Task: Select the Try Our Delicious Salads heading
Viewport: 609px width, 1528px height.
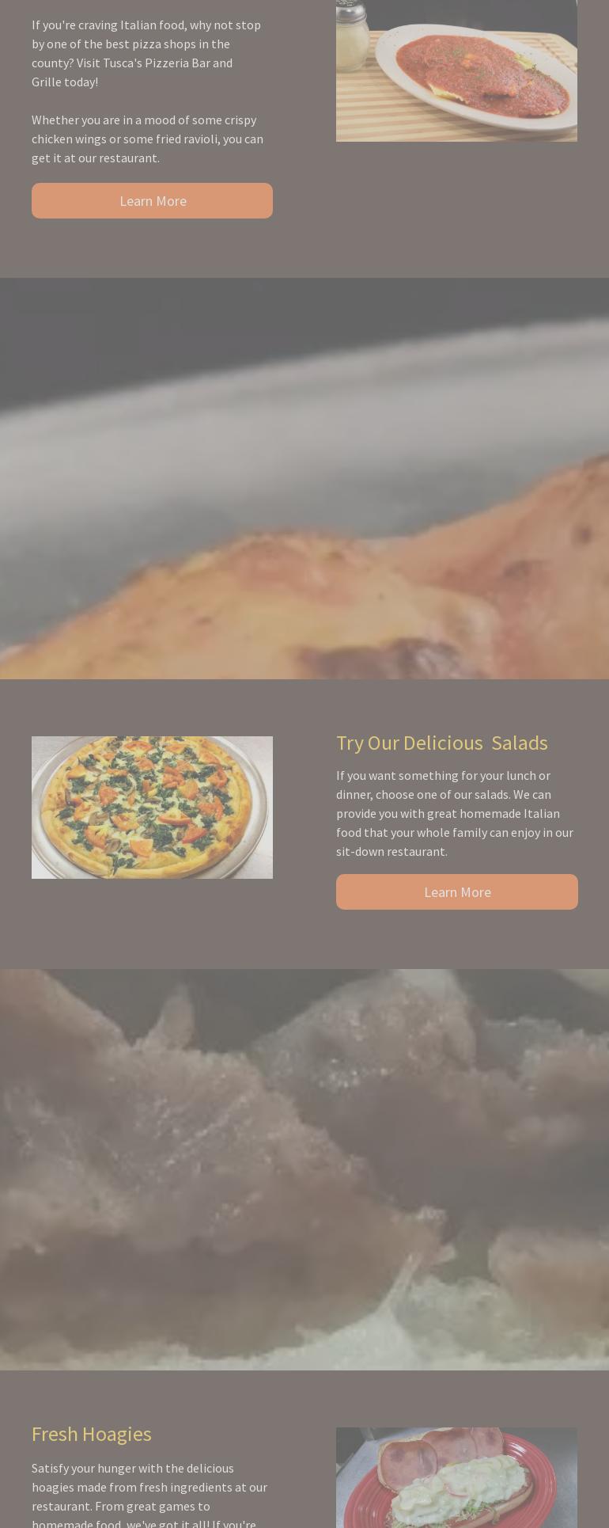Action: (441, 743)
